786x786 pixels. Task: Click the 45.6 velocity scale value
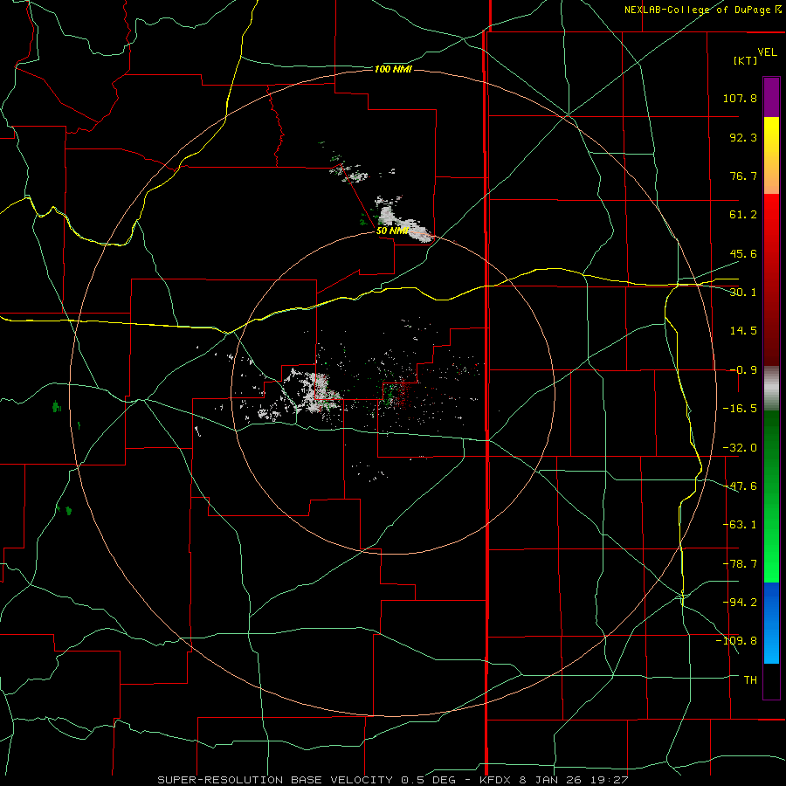click(743, 253)
